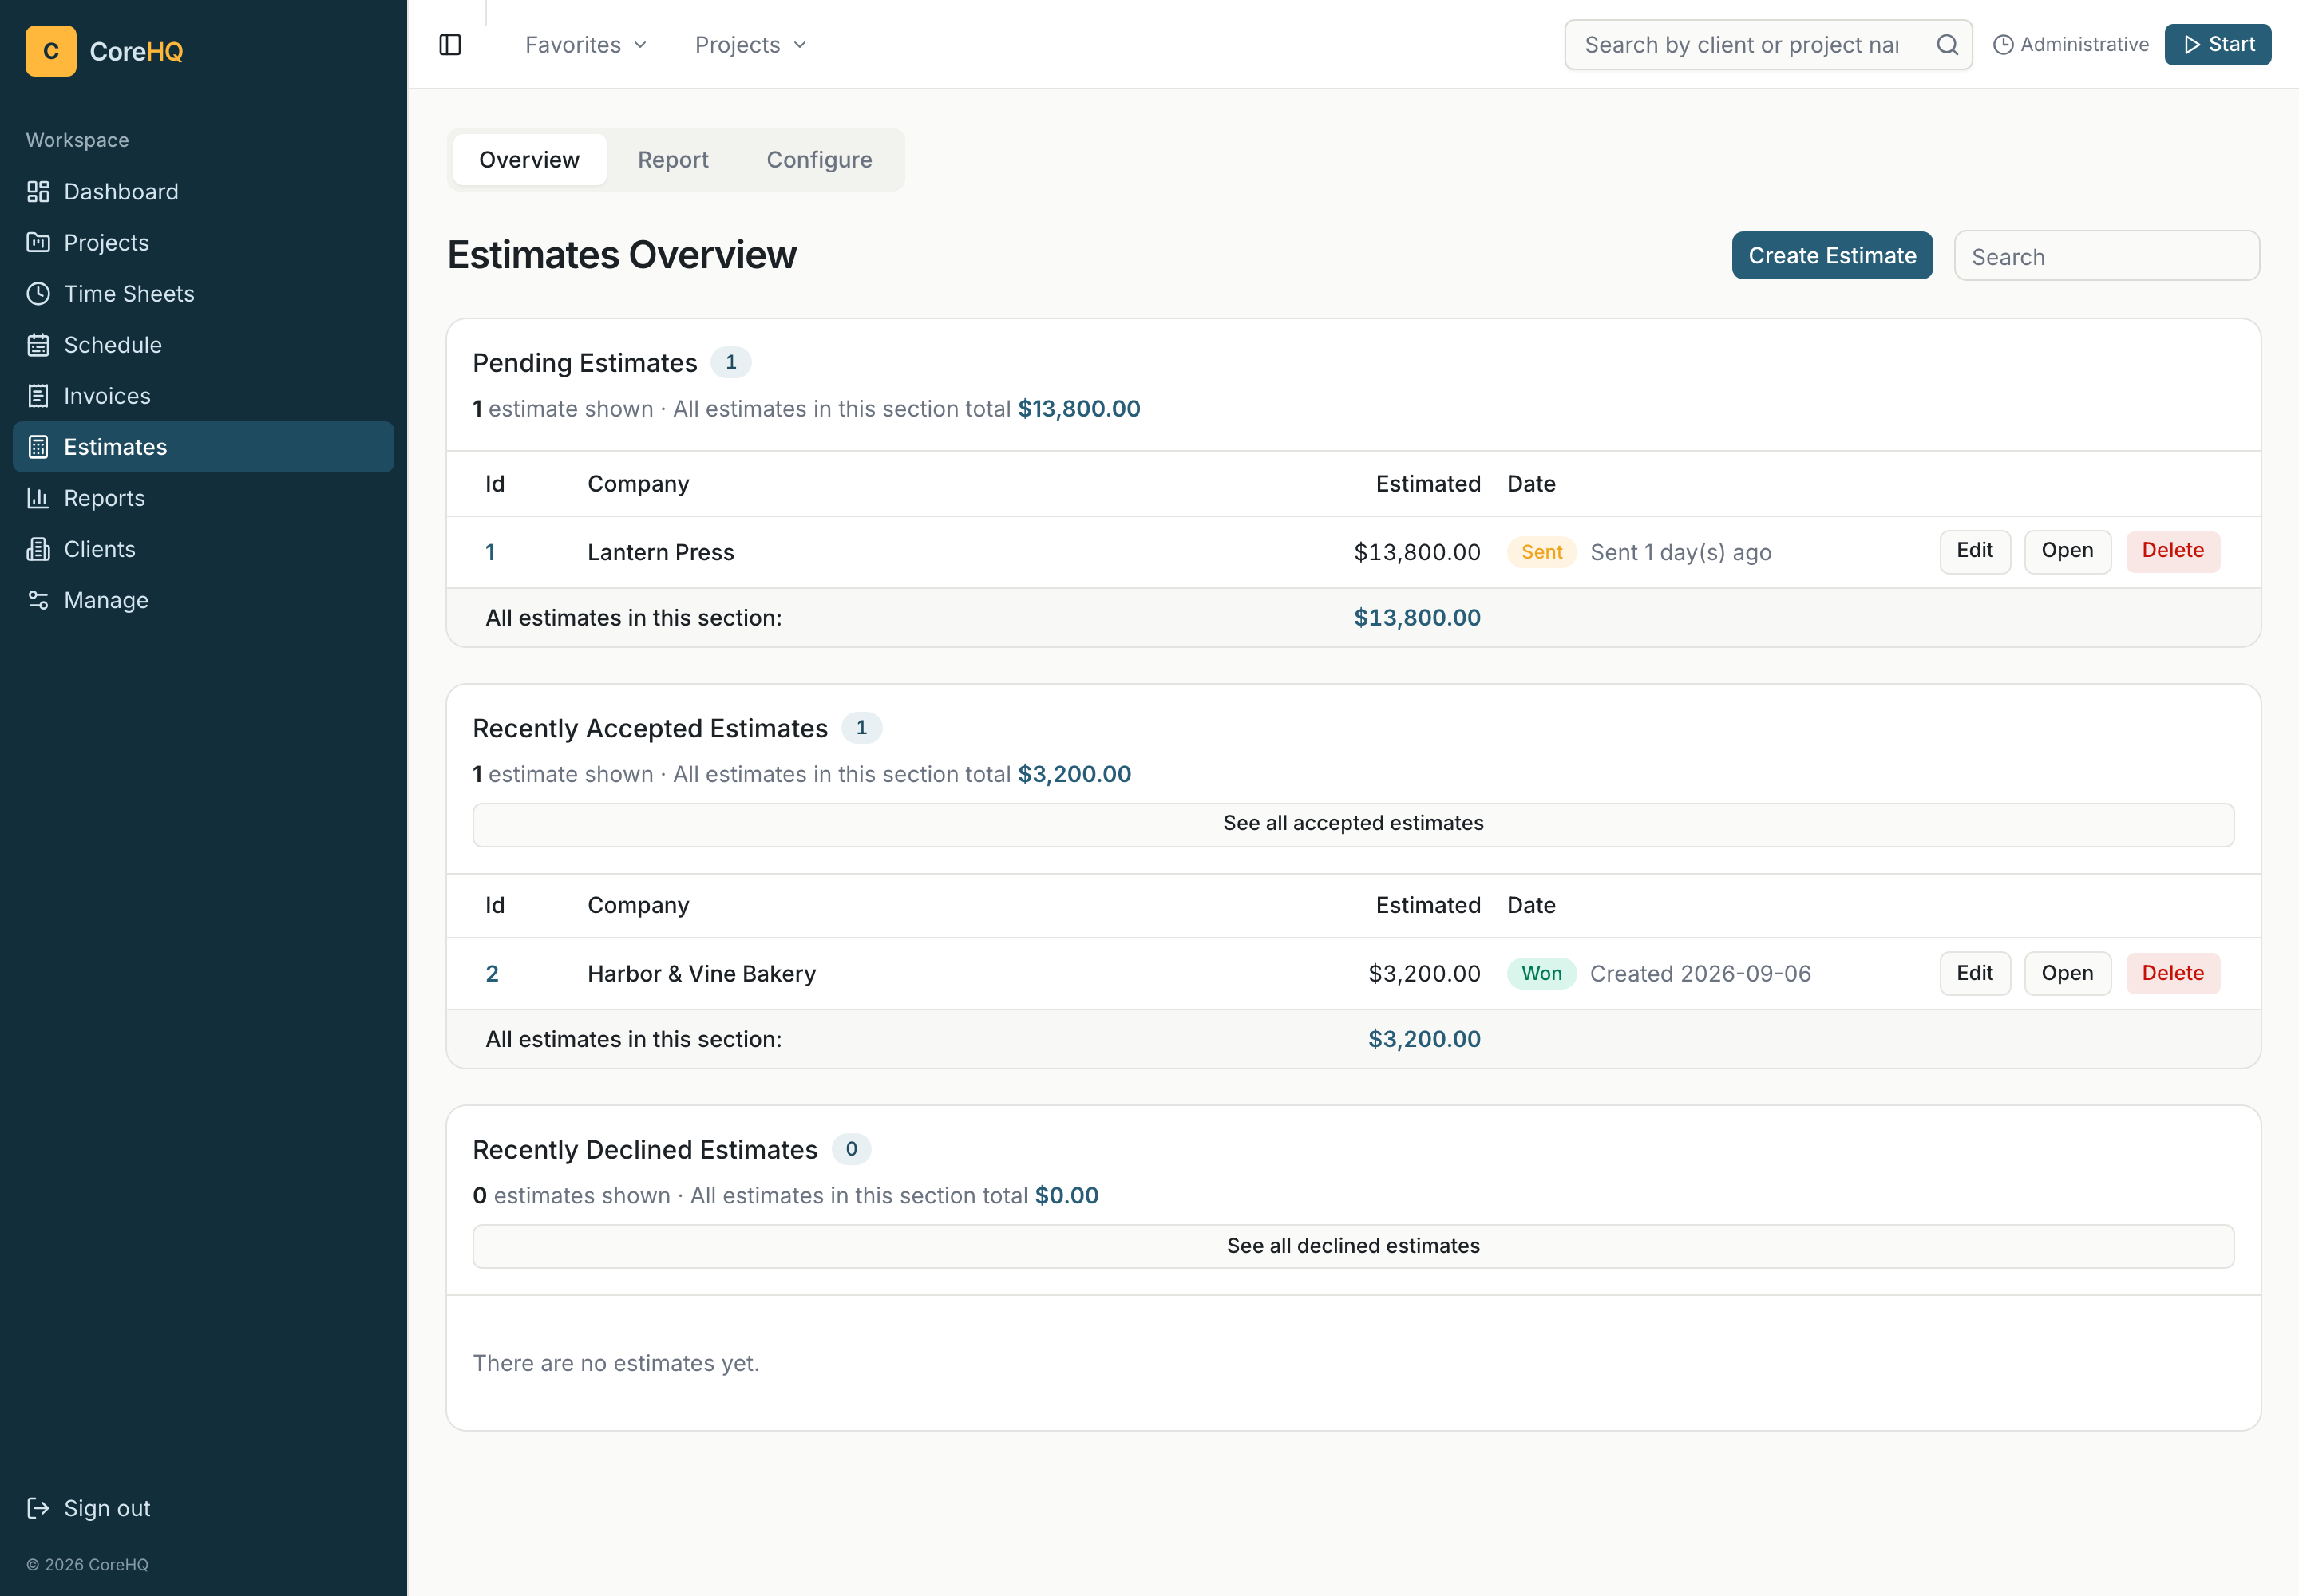This screenshot has width=2299, height=1596.
Task: See all accepted estimates
Action: click(1352, 824)
